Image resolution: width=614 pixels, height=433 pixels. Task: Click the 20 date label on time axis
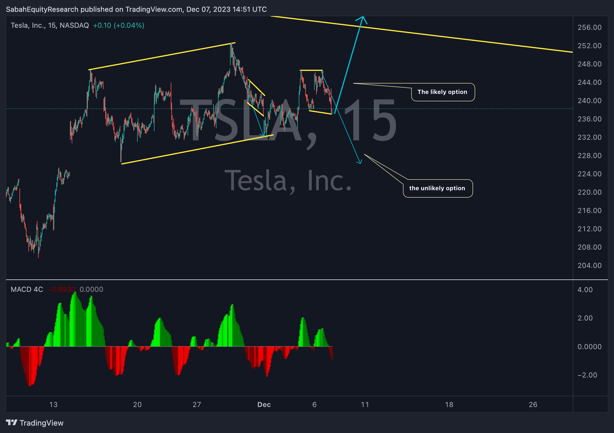tap(137, 405)
